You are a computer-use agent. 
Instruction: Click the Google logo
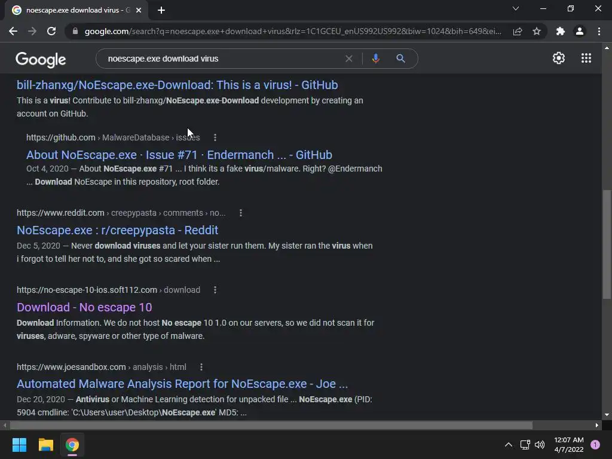[x=41, y=59]
